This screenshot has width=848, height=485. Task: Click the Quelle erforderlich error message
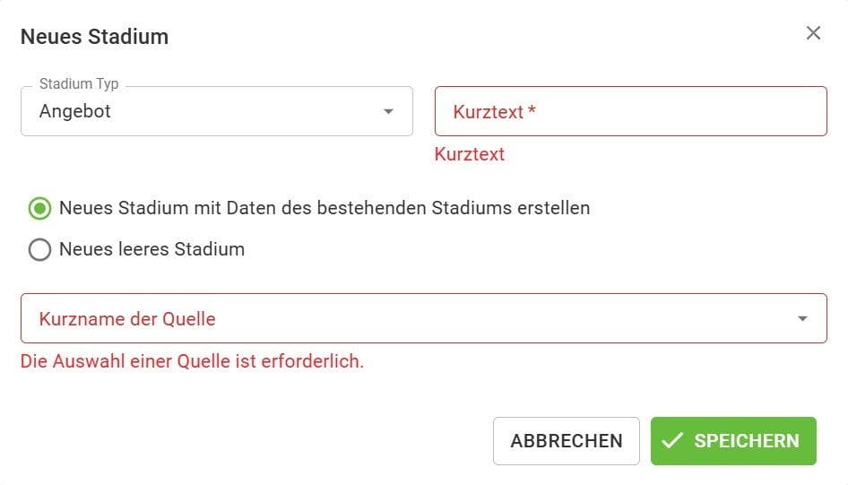(x=192, y=362)
